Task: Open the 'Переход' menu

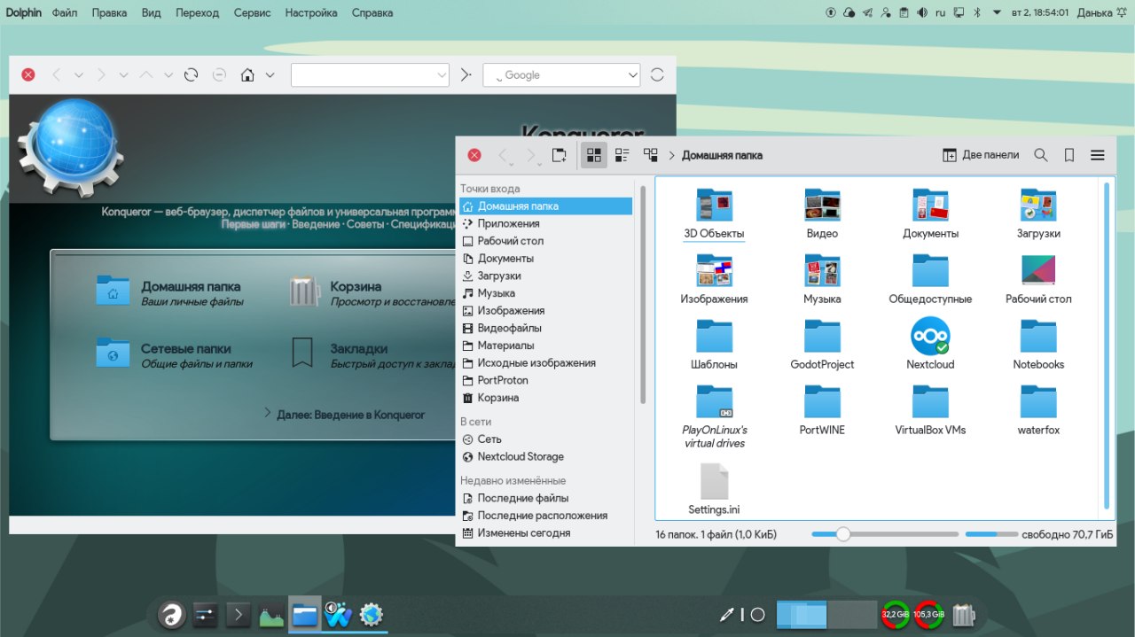Action: [199, 13]
